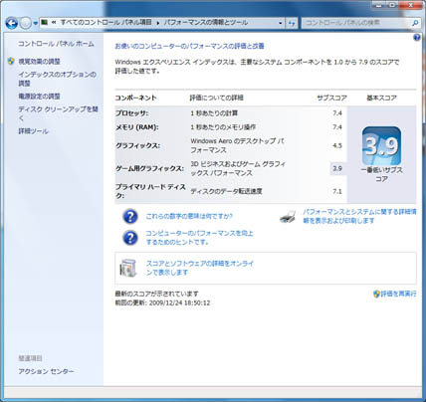Click question icon beside パフォーマンスを向上 hints
The width and height of the screenshot is (426, 402).
click(x=130, y=238)
